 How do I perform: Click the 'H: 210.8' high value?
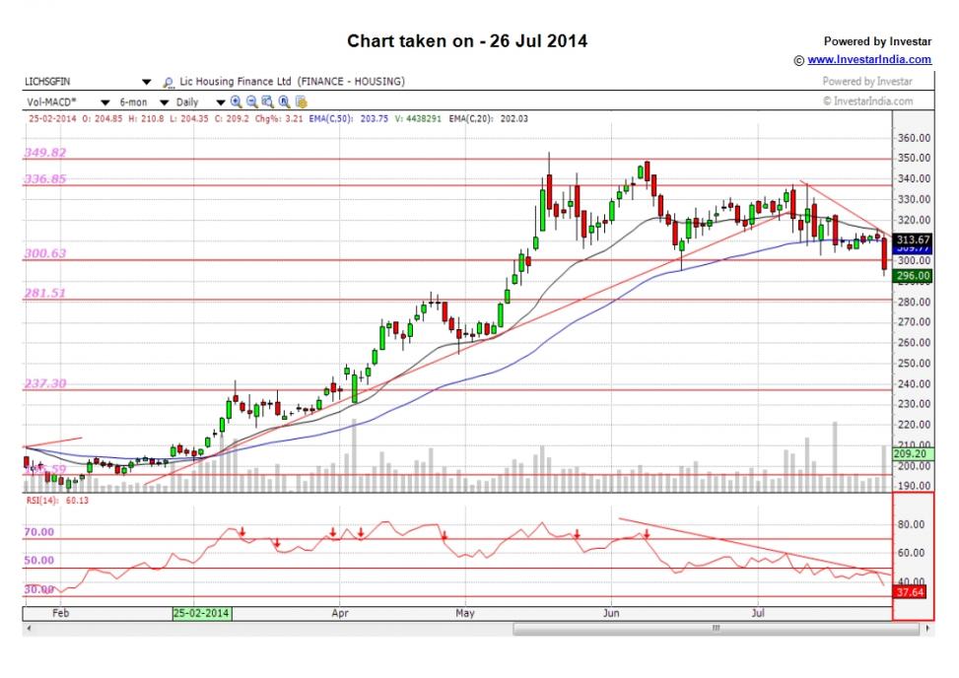point(146,118)
